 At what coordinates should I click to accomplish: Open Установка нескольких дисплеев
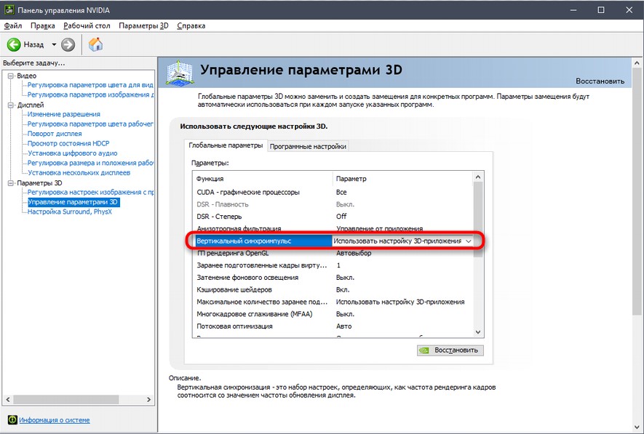coord(79,173)
